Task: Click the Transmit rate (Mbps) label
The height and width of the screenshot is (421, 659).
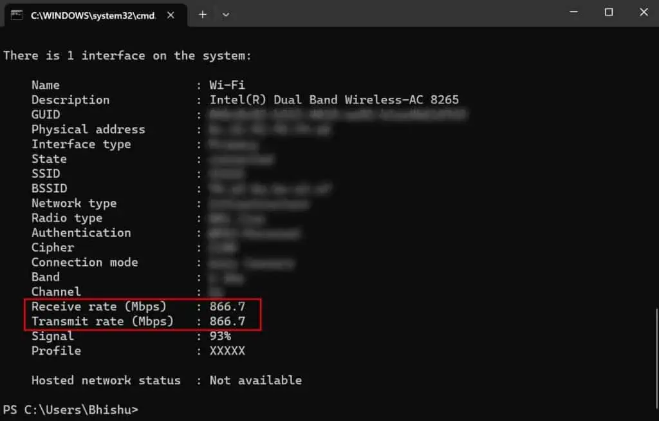Action: point(102,321)
